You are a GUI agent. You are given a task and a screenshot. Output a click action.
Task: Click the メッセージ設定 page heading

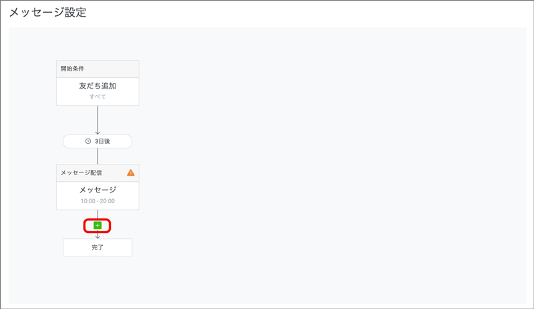pyautogui.click(x=47, y=13)
